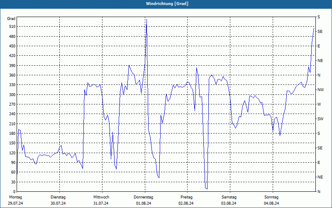This screenshot has height=208, width=332.
Task: Click the 420 value on the left axis
Action: pos(12,56)
